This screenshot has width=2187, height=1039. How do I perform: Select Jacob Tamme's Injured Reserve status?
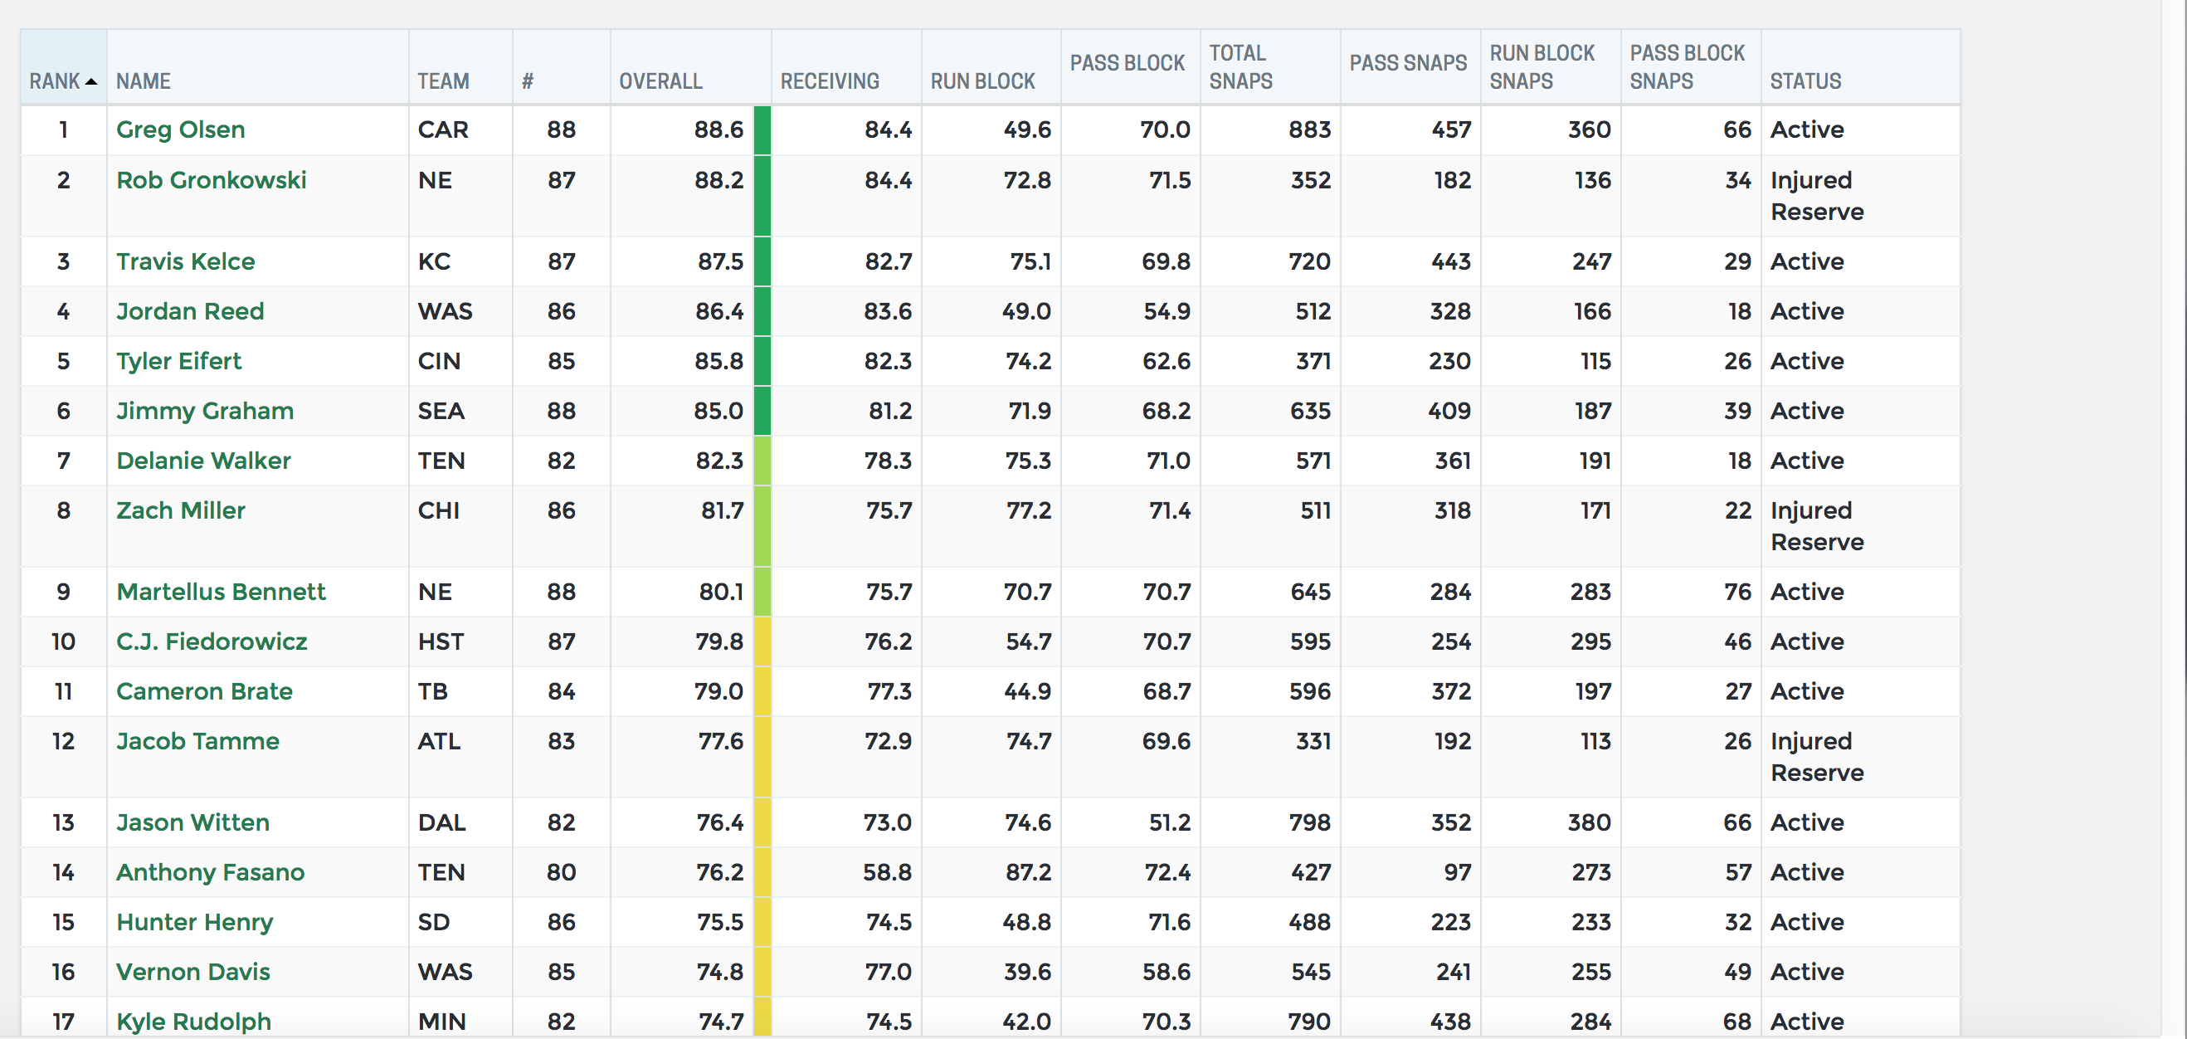coord(1817,757)
